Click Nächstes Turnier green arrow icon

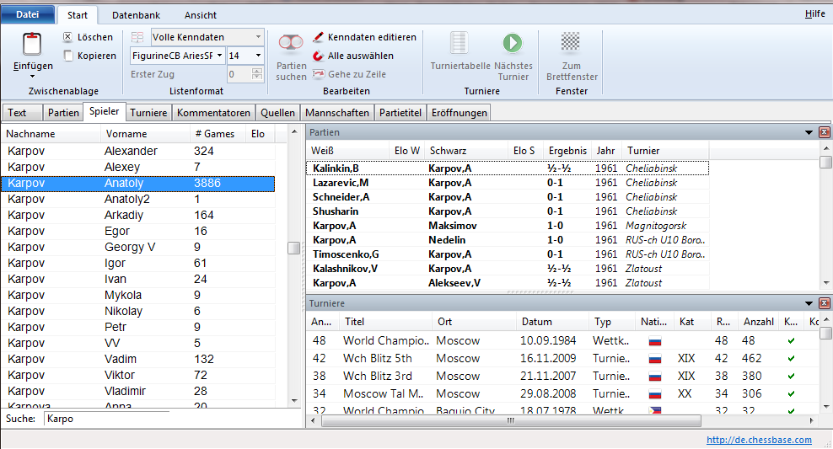(x=513, y=44)
